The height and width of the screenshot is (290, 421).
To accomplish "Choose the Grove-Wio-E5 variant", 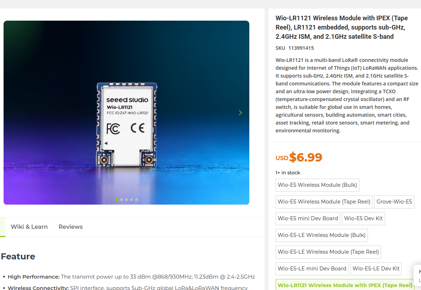I will pyautogui.click(x=394, y=202).
